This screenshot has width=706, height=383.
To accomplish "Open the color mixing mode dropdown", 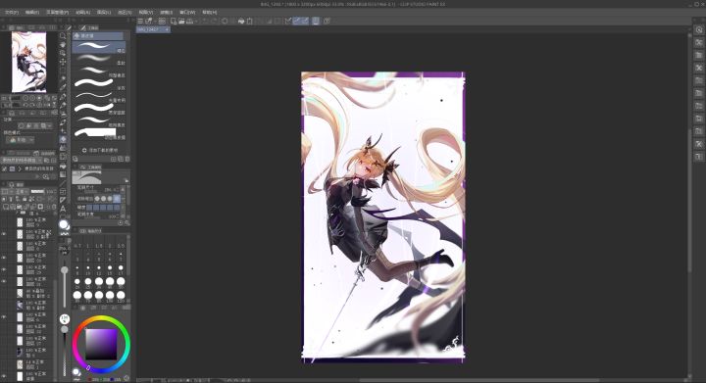I will coord(22,140).
